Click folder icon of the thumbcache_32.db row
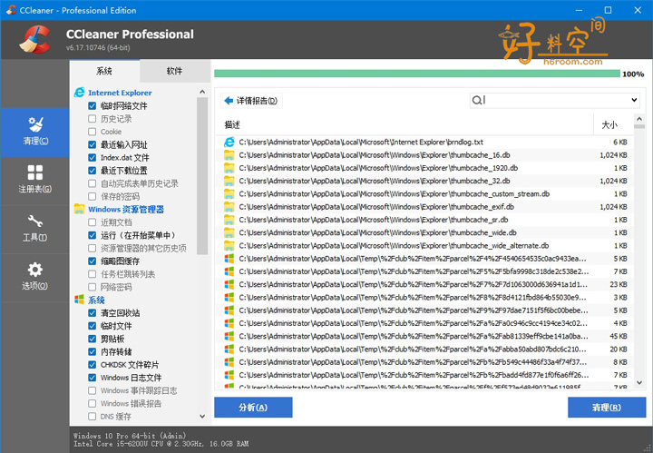653x453 pixels. pyautogui.click(x=229, y=181)
